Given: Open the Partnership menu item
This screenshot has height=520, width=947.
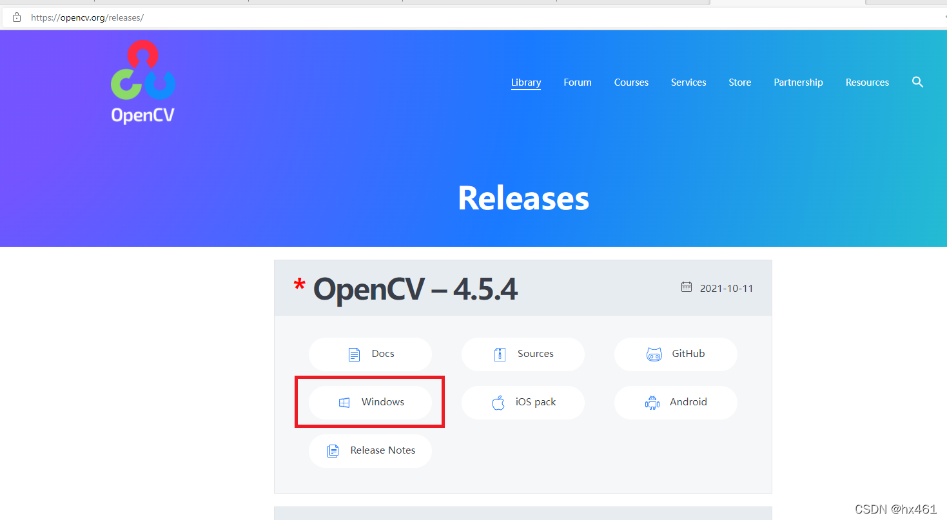Looking at the screenshot, I should (798, 82).
